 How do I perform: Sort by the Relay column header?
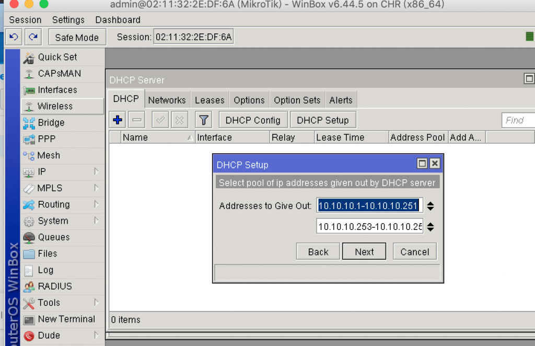coord(292,137)
